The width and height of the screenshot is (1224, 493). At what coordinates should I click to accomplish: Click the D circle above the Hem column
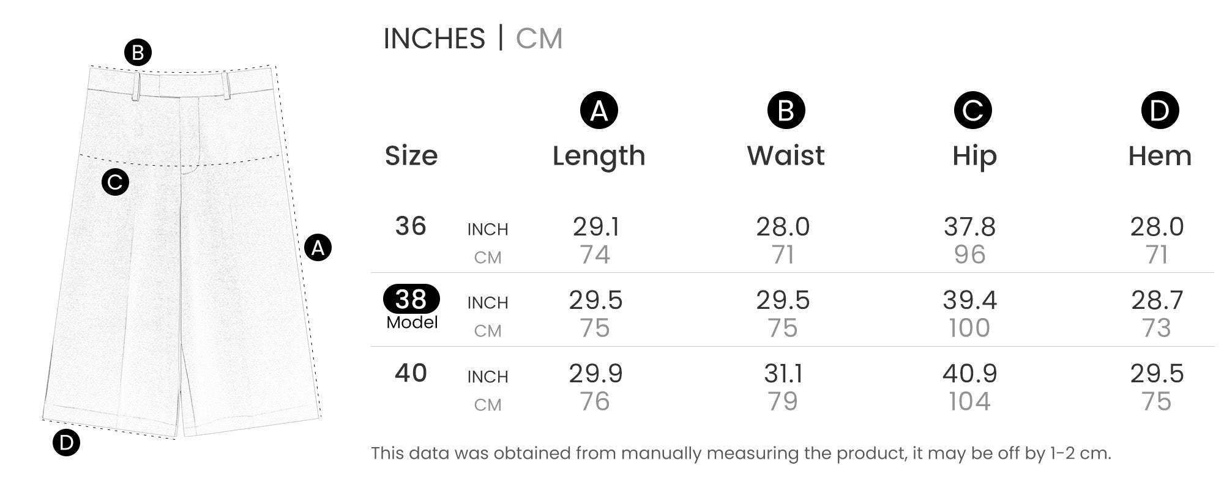[1160, 111]
